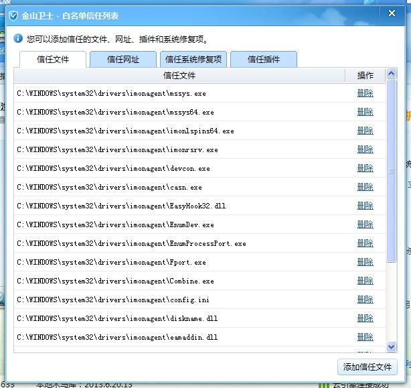Click the scrollbar down arrow
This screenshot has width=411, height=388.
(391, 346)
